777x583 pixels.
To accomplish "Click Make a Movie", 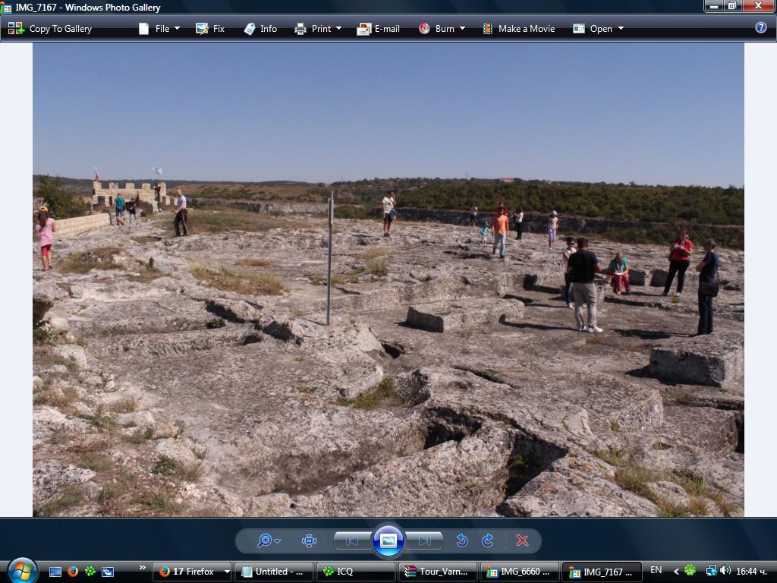I will click(518, 29).
